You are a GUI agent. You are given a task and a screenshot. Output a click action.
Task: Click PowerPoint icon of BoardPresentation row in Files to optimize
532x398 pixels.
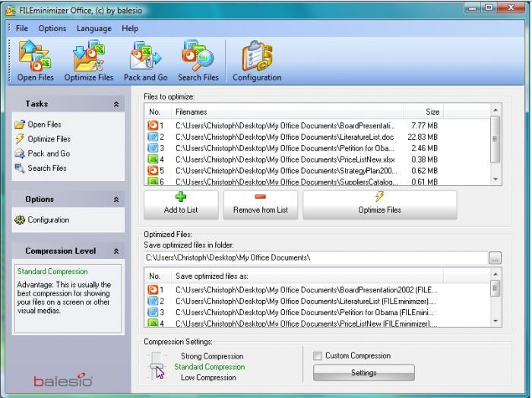coord(153,126)
